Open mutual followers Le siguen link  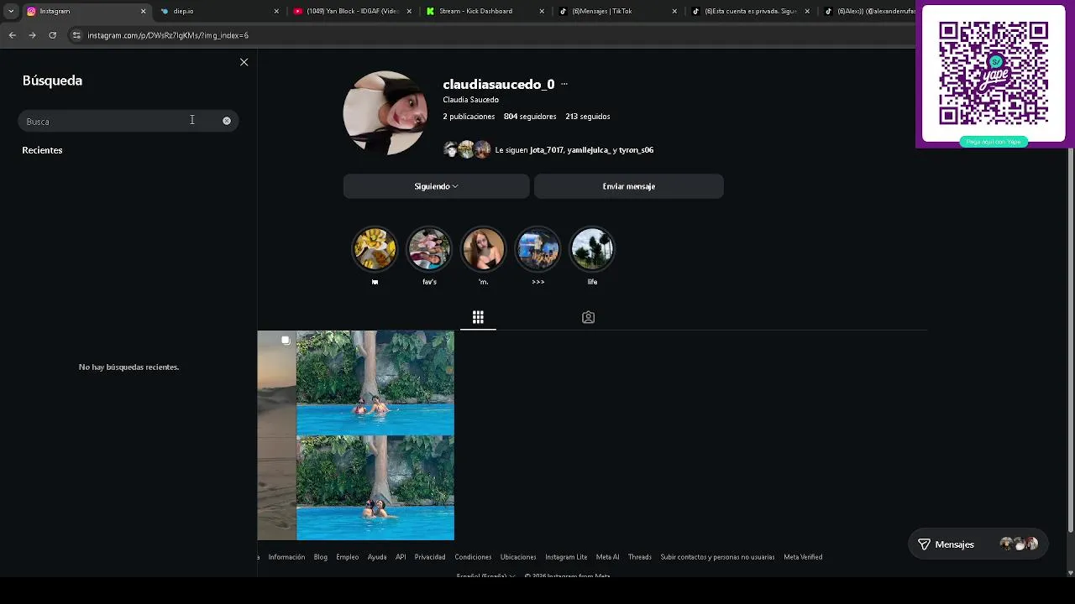[574, 150]
